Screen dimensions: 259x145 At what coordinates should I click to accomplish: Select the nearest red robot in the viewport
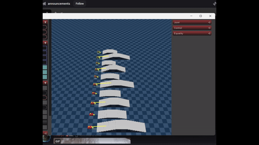[90, 127]
